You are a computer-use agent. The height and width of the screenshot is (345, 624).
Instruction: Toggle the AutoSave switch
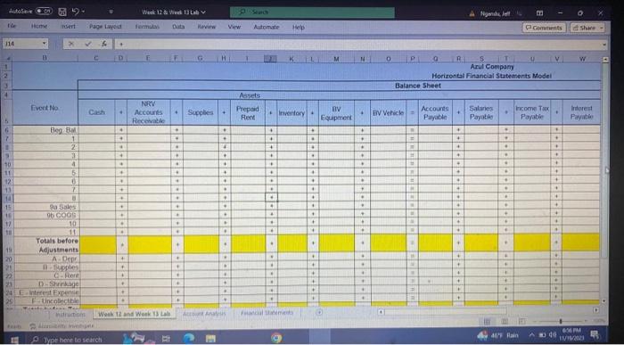(x=45, y=12)
